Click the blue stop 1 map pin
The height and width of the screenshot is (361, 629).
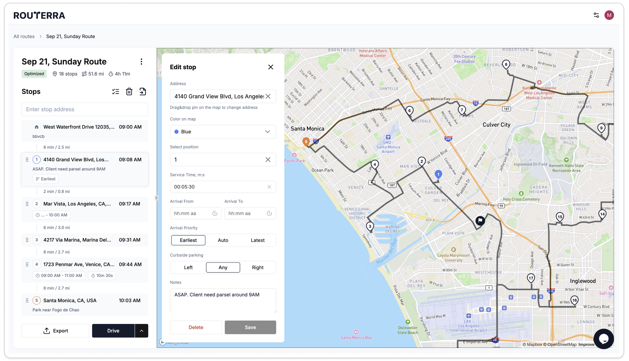coord(438,174)
